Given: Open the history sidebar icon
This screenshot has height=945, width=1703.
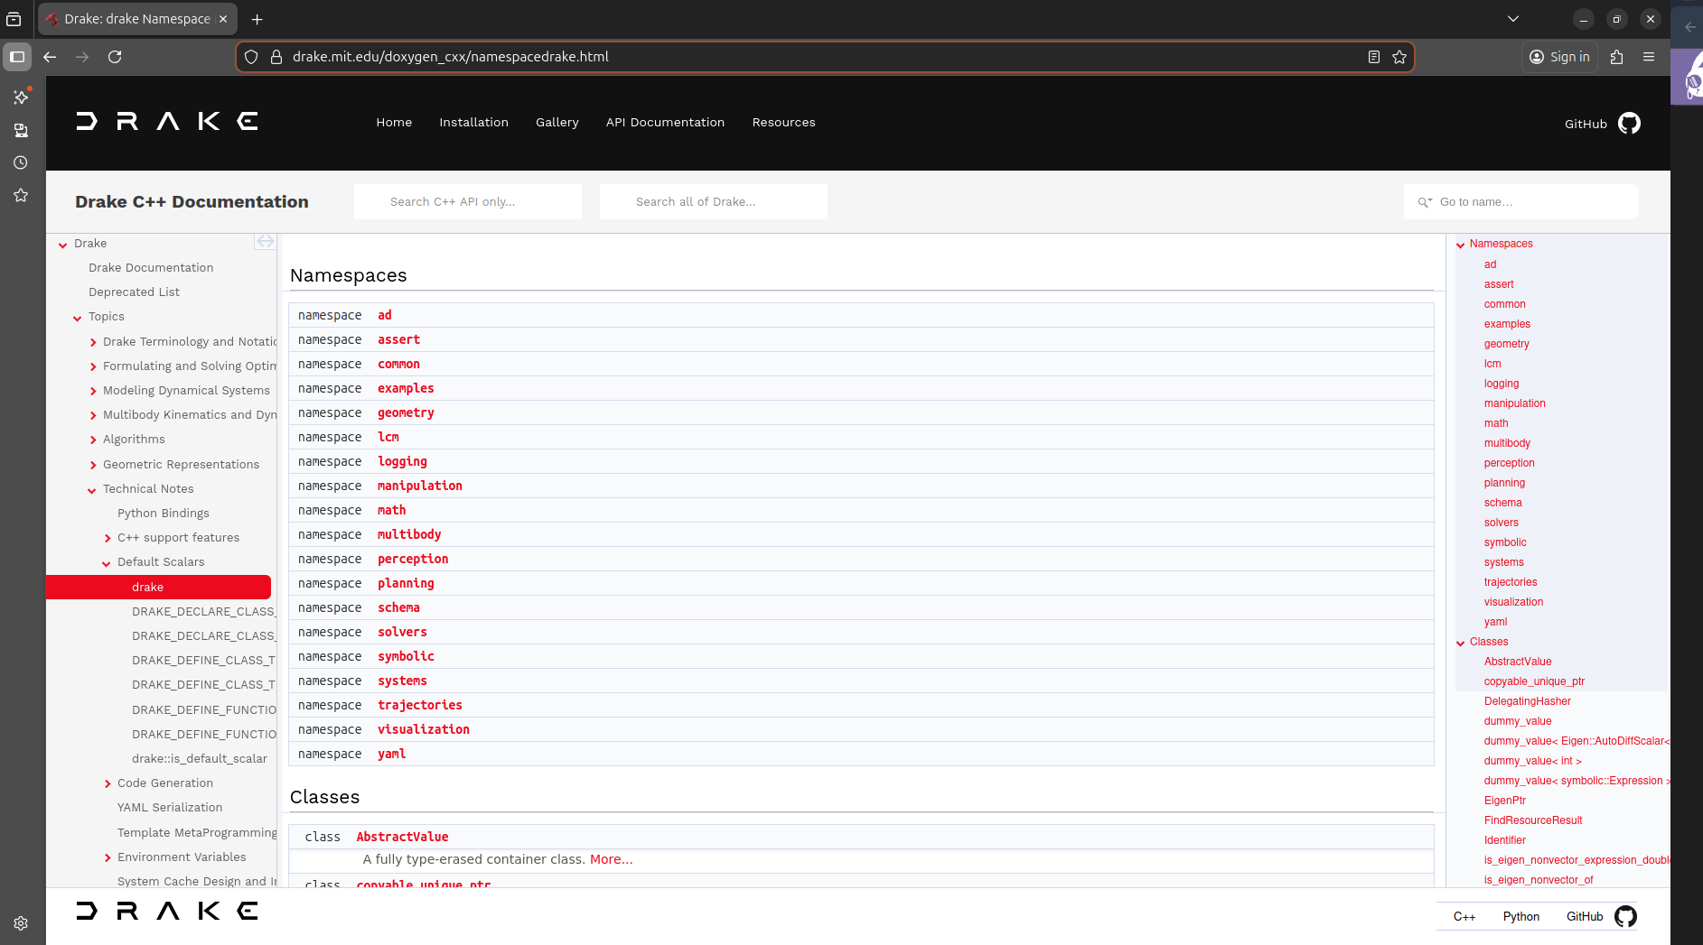Looking at the screenshot, I should point(21,162).
